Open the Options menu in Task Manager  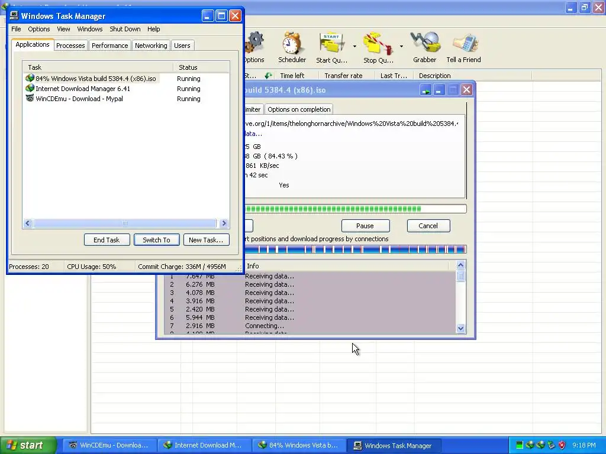tap(38, 29)
